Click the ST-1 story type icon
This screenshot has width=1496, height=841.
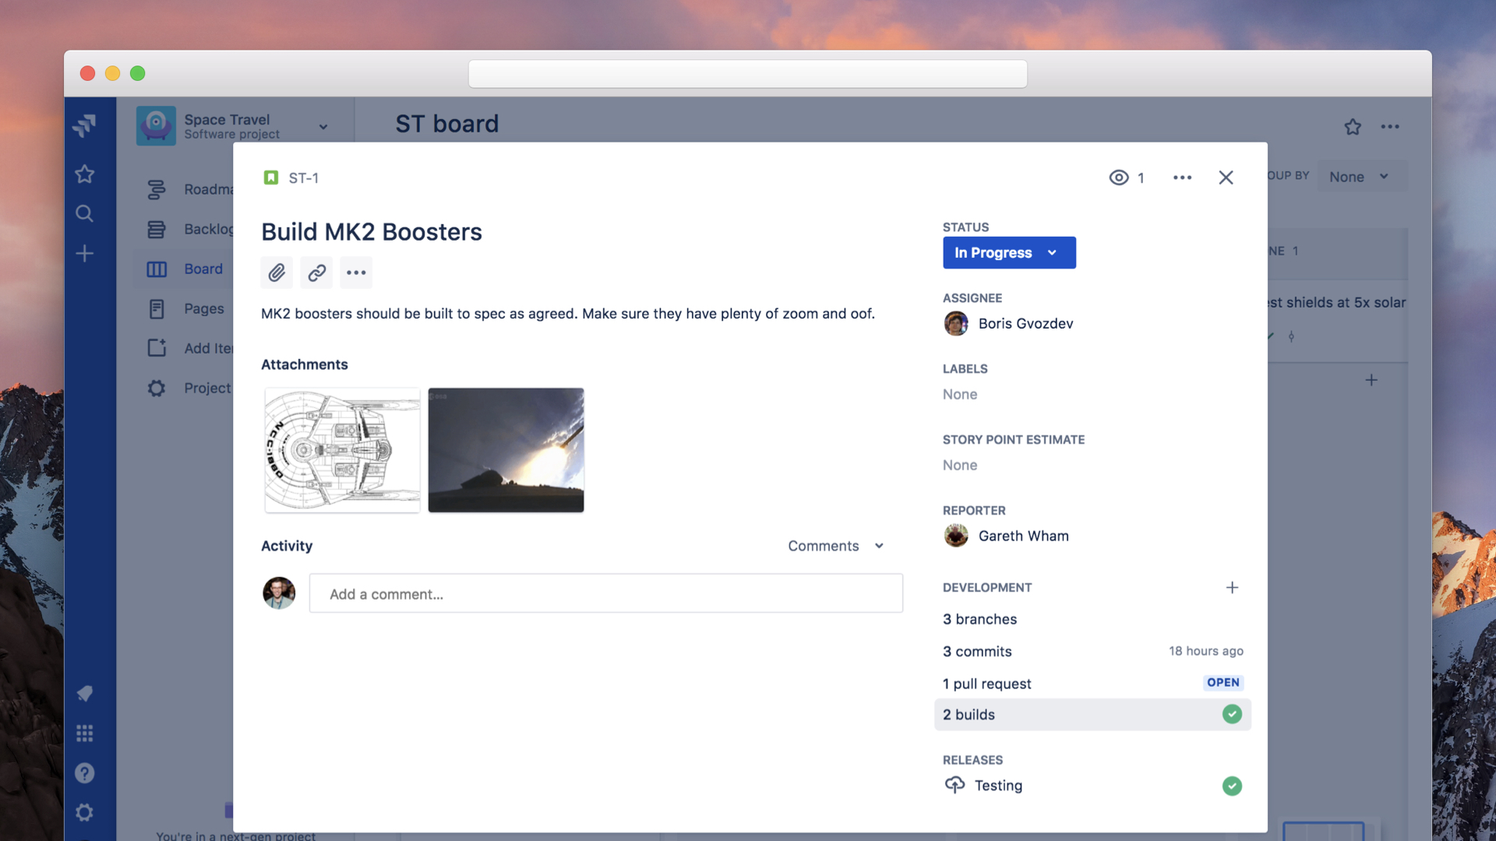click(270, 178)
